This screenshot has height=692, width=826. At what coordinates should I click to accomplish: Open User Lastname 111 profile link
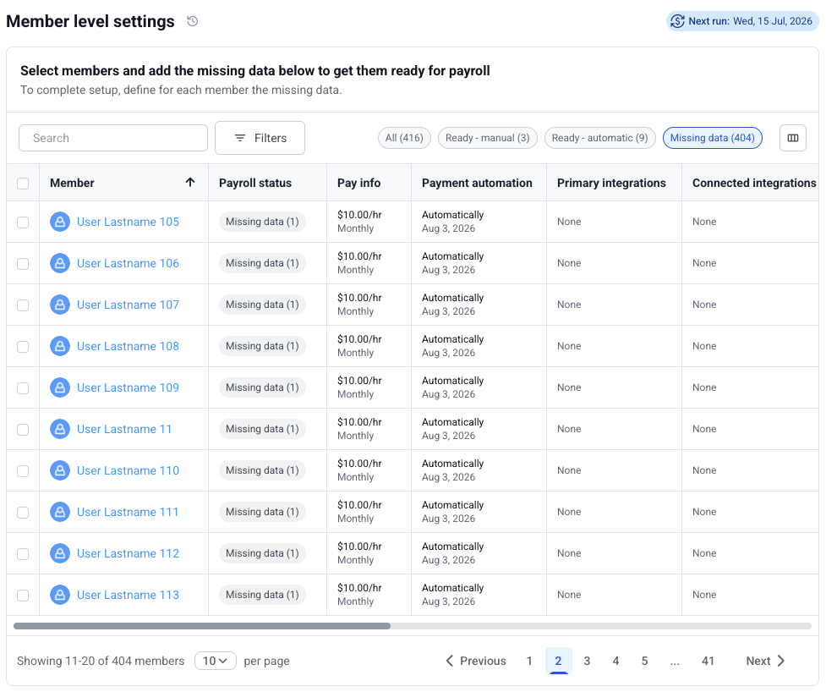click(128, 512)
